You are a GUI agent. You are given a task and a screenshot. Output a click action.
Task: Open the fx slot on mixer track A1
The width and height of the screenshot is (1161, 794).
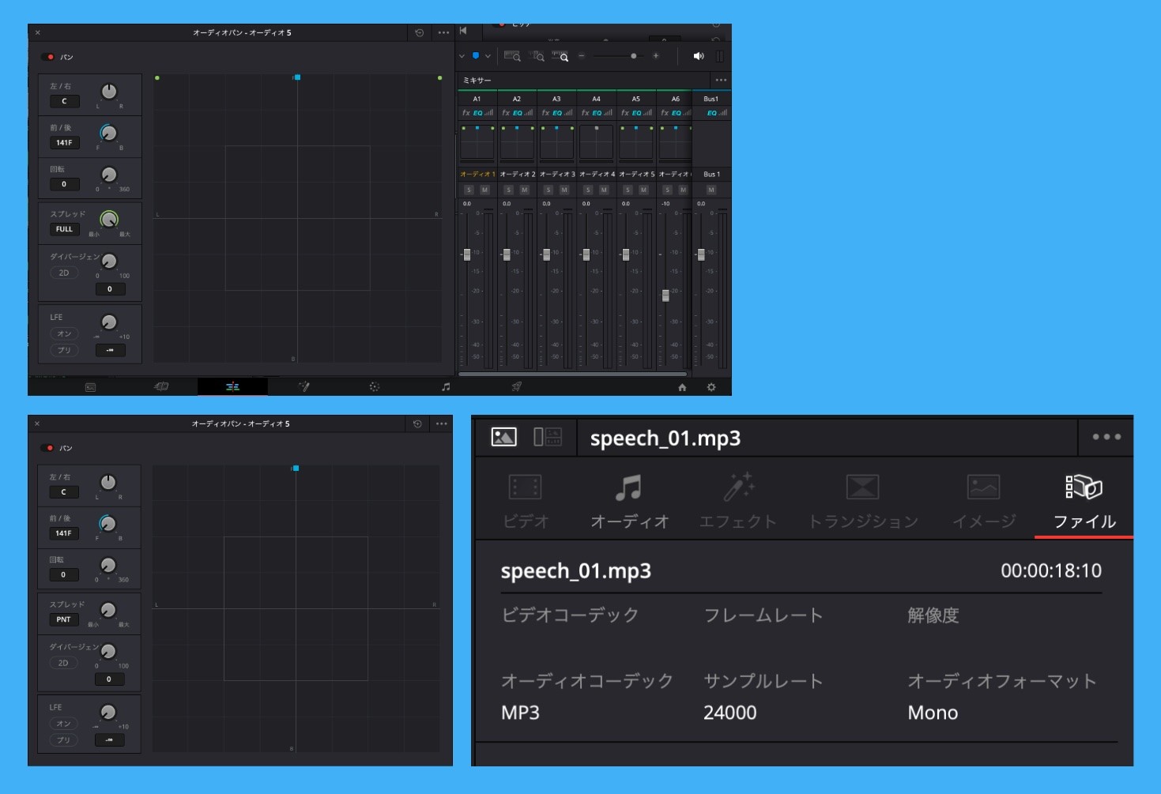coord(466,113)
